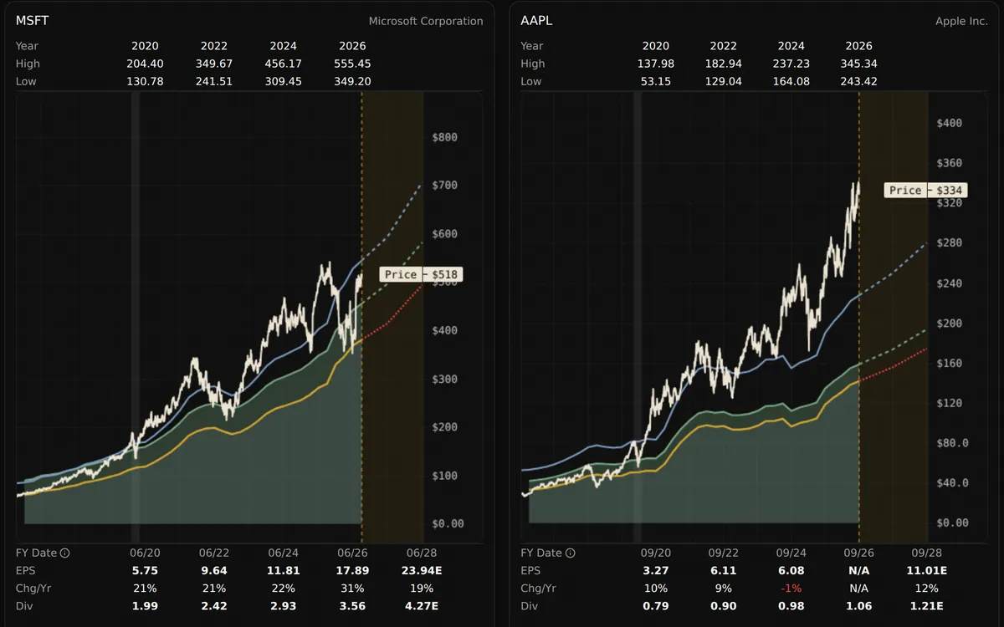Select AAPL 2022 high value 182.94

tap(724, 64)
